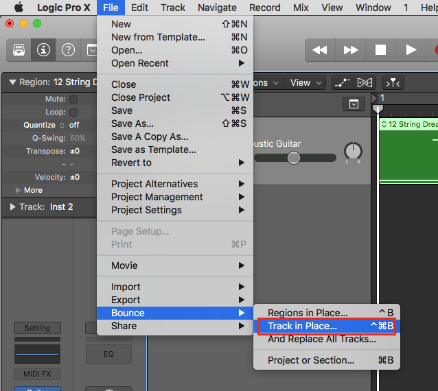This screenshot has height=391, width=438.
Task: Click the Q-Swing 50% value
Action: [x=78, y=138]
